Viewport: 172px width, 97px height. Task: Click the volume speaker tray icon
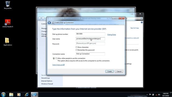click(x=159, y=95)
